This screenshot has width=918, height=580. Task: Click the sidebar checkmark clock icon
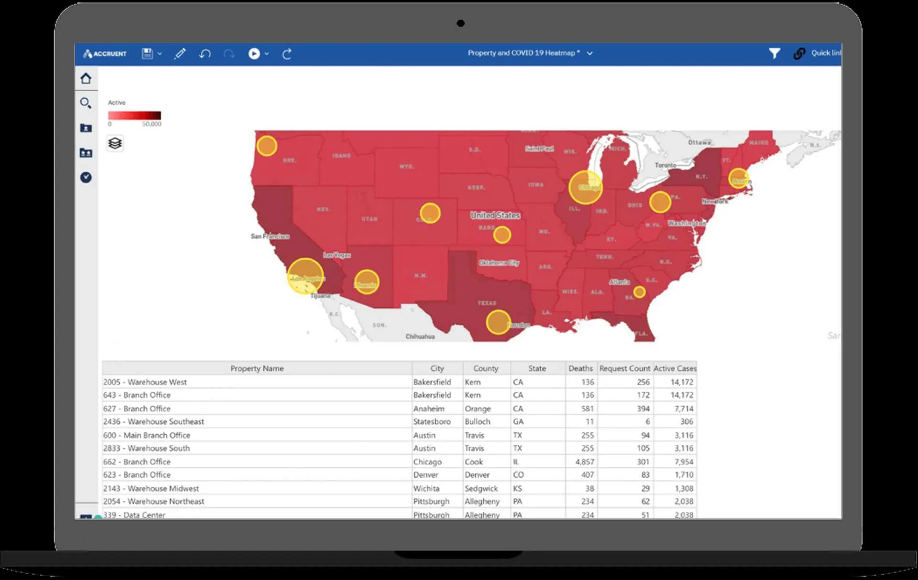tap(86, 178)
